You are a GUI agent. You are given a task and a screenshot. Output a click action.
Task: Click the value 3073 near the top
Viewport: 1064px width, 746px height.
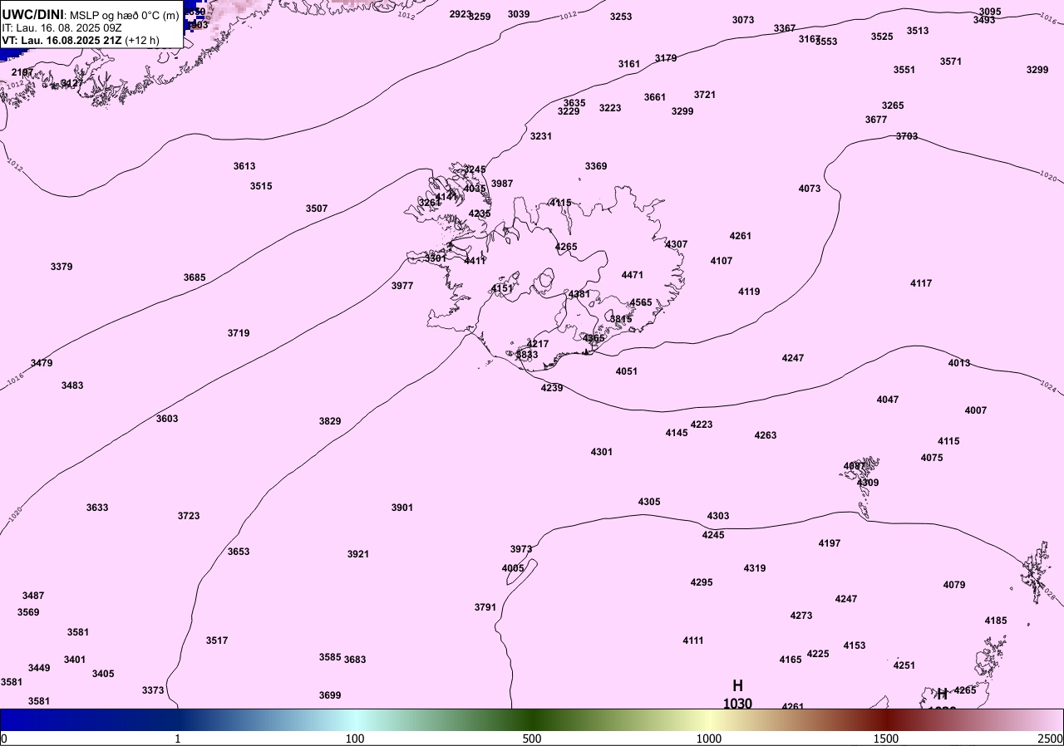coord(743,20)
